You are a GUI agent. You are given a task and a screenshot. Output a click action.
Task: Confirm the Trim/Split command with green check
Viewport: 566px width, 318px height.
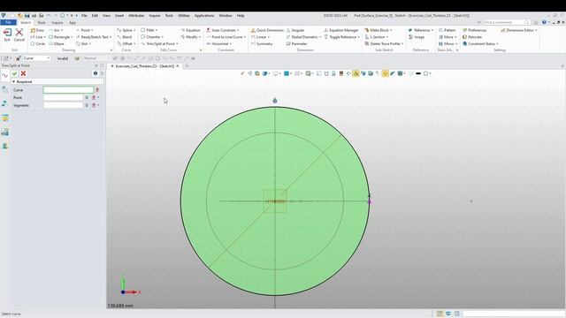[x=15, y=73]
